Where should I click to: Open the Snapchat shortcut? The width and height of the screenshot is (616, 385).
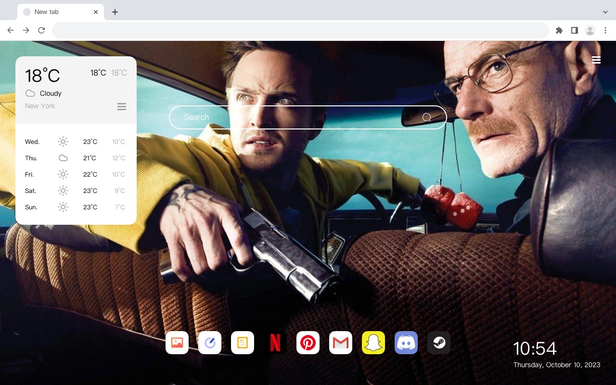pos(373,343)
